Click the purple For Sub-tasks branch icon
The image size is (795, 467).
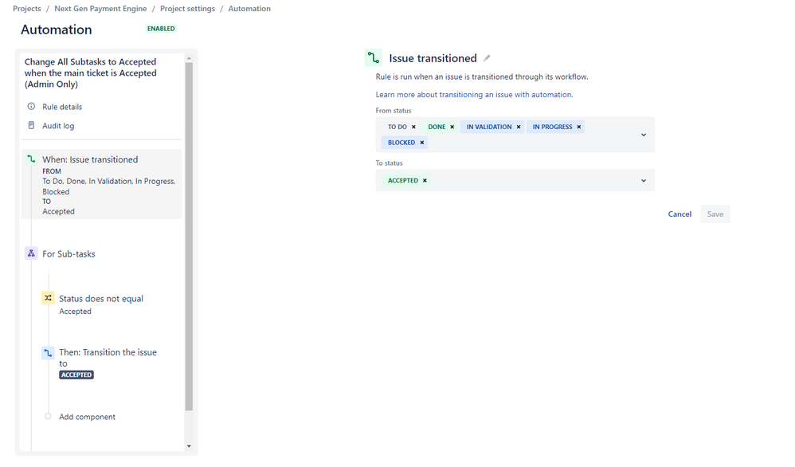(x=31, y=253)
